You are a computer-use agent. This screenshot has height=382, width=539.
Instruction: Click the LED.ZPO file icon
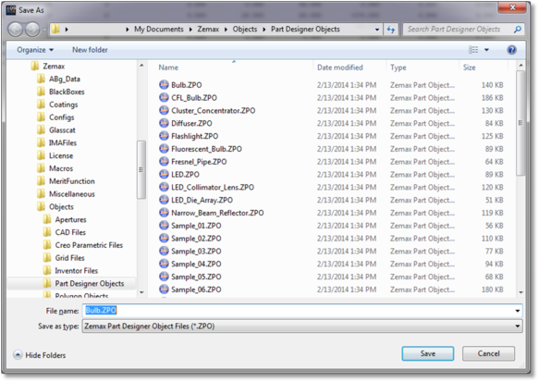tap(164, 174)
